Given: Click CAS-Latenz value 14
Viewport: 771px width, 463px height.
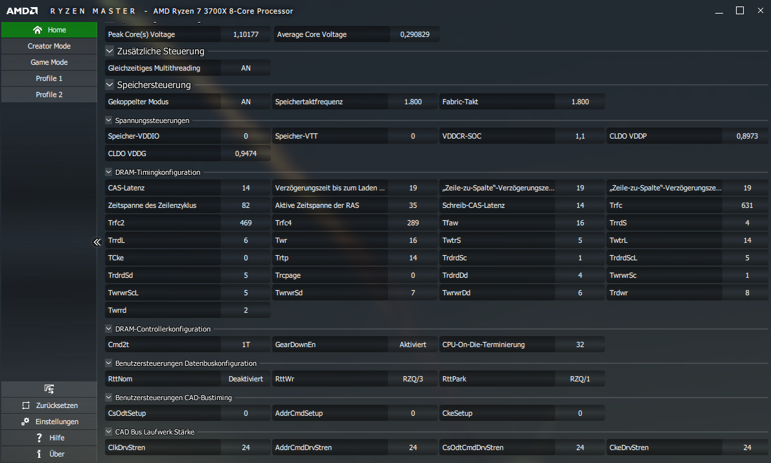Looking at the screenshot, I should pyautogui.click(x=246, y=188).
